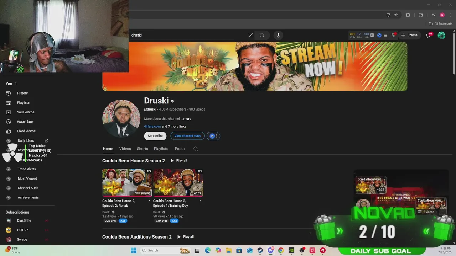This screenshot has width=456, height=256.
Task: Click View channel stats button
Action: 187,136
